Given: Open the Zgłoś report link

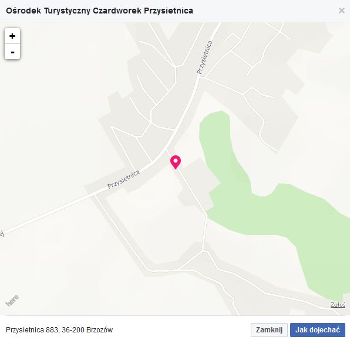Looking at the screenshot, I should [338, 305].
